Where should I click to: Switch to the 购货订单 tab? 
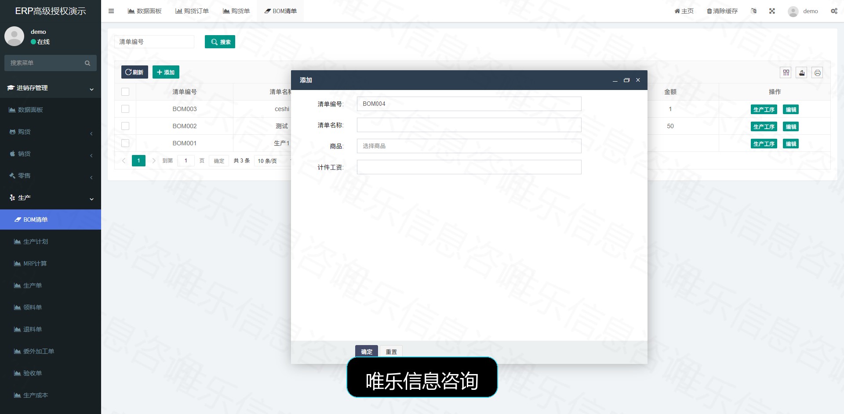coord(192,11)
